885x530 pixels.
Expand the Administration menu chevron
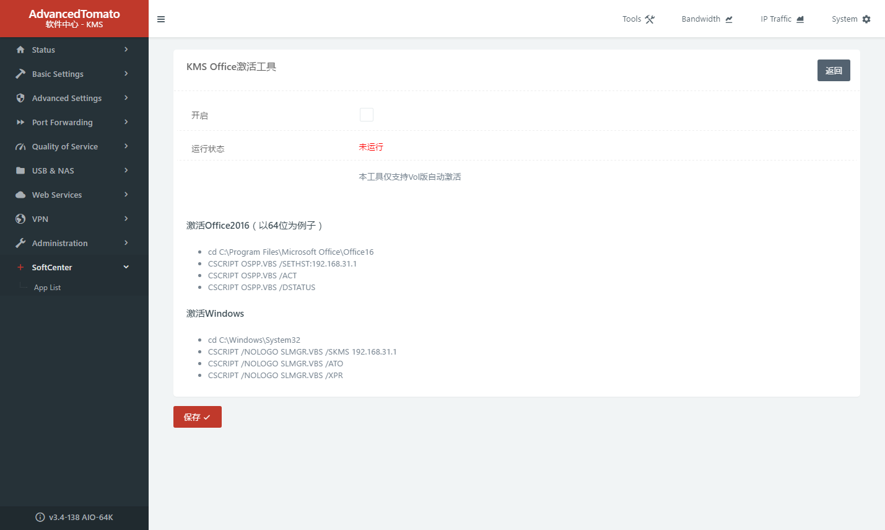click(126, 243)
